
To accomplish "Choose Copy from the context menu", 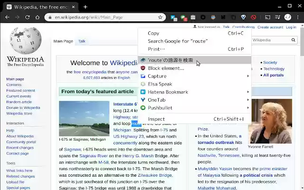I will (x=194, y=33).
